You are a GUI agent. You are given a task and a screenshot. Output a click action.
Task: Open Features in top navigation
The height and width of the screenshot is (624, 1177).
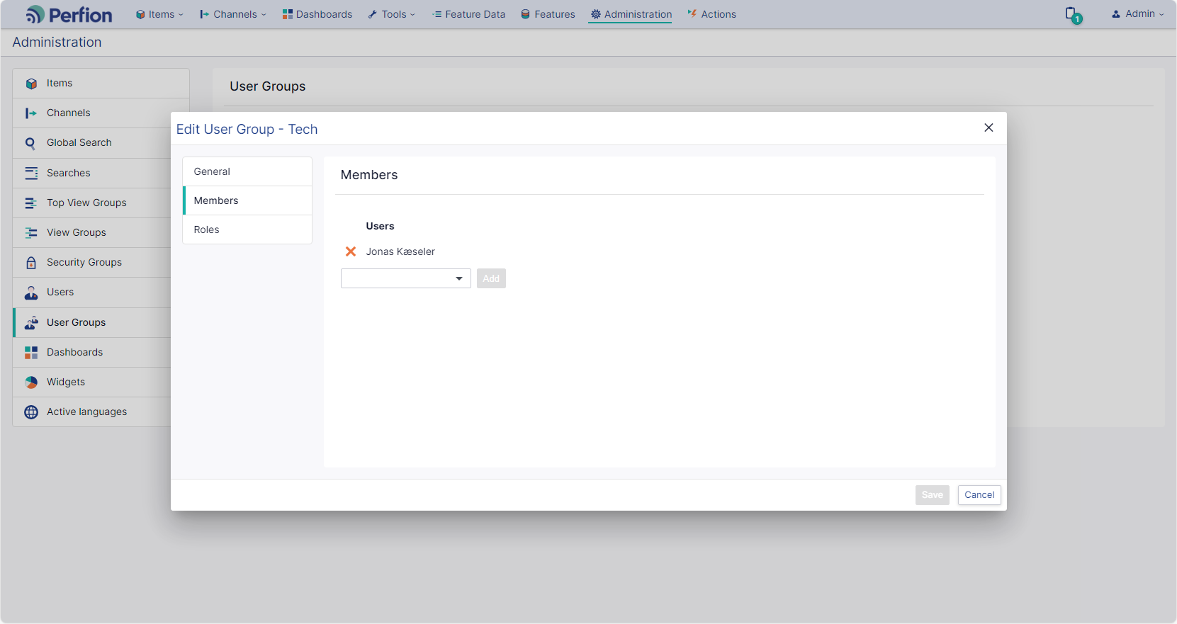pyautogui.click(x=548, y=14)
